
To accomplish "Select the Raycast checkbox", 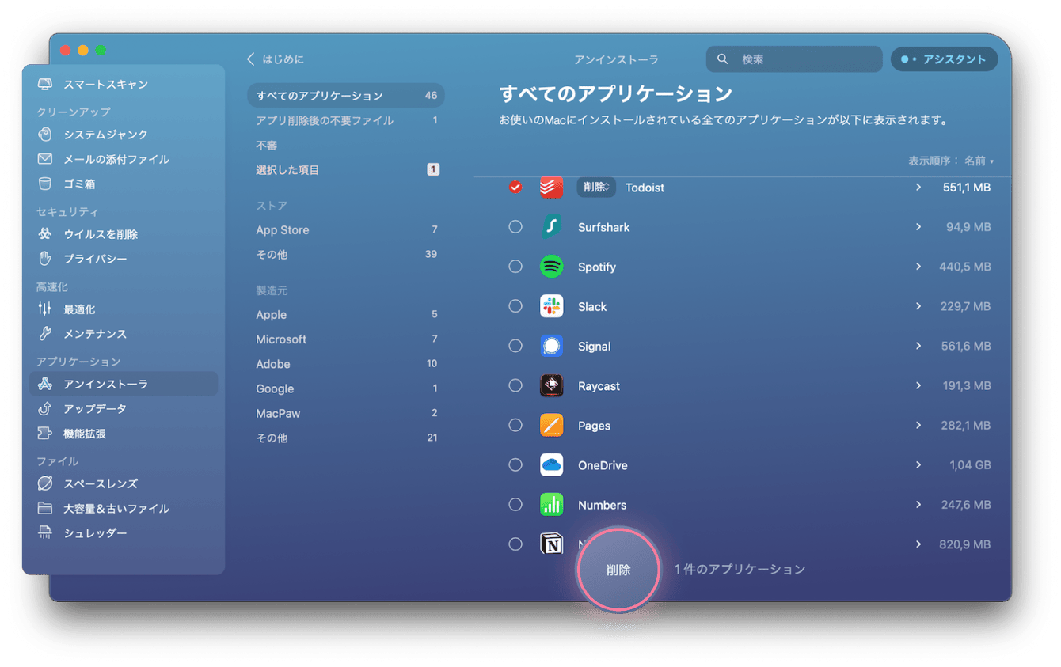I will (515, 385).
